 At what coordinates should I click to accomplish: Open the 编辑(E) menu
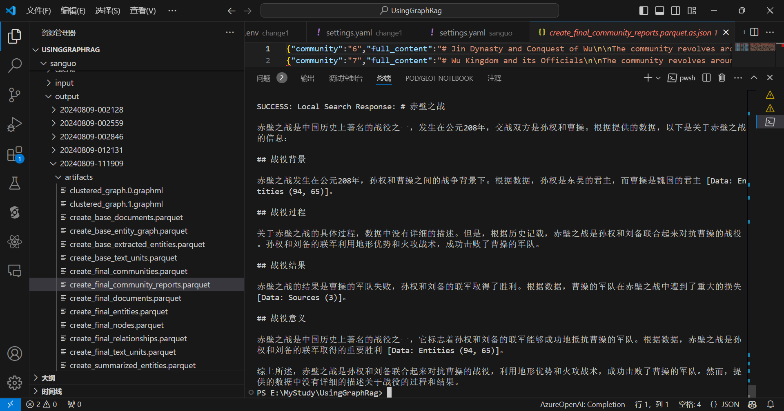73,11
